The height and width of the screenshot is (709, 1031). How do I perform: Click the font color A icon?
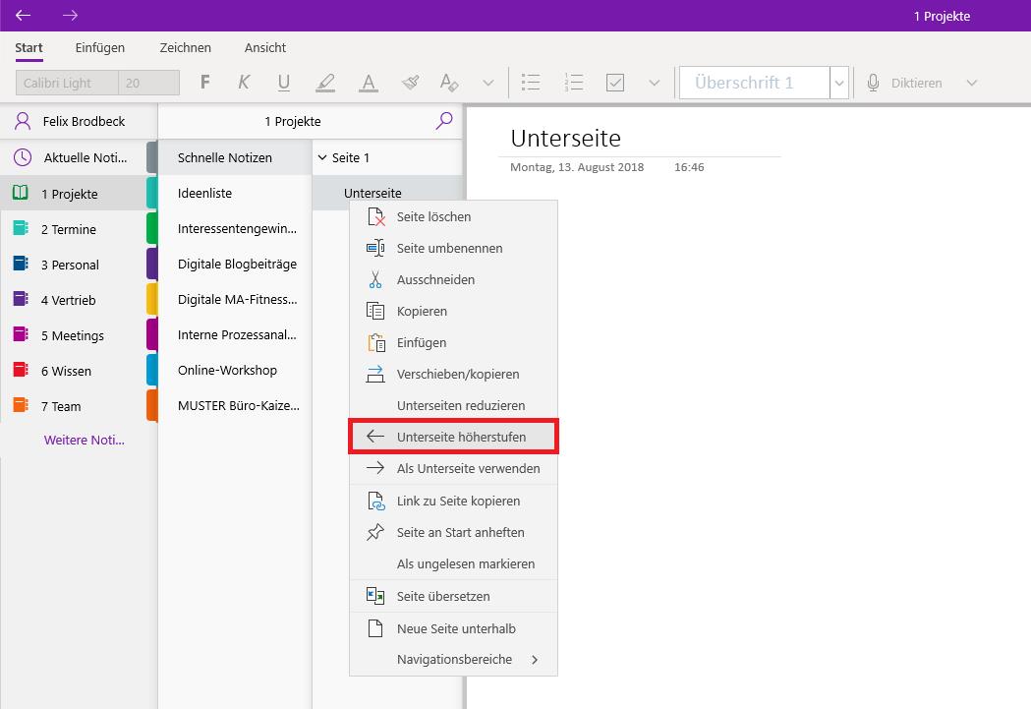pyautogui.click(x=369, y=83)
